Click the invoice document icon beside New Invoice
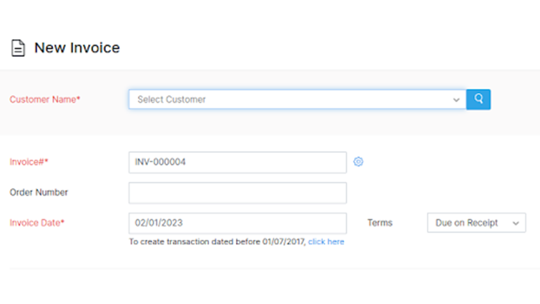 click(x=18, y=48)
